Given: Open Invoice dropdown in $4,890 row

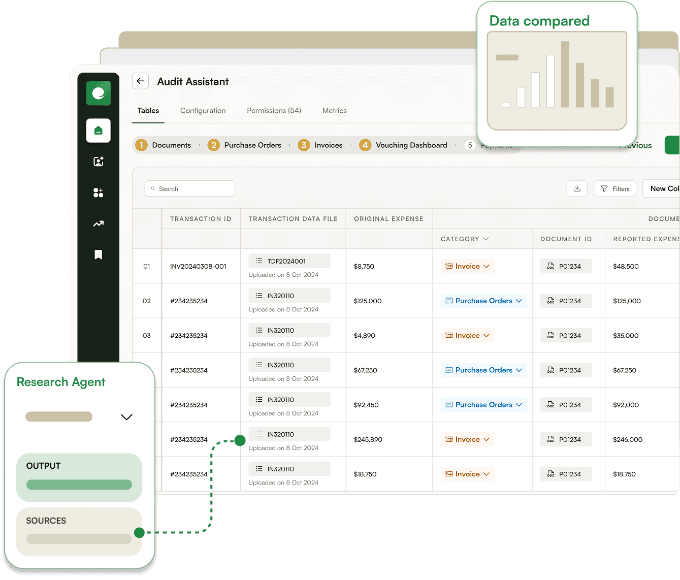Looking at the screenshot, I should click(468, 336).
